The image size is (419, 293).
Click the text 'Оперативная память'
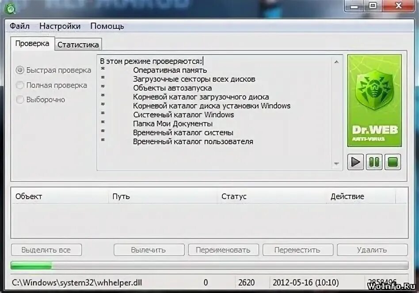(170, 70)
